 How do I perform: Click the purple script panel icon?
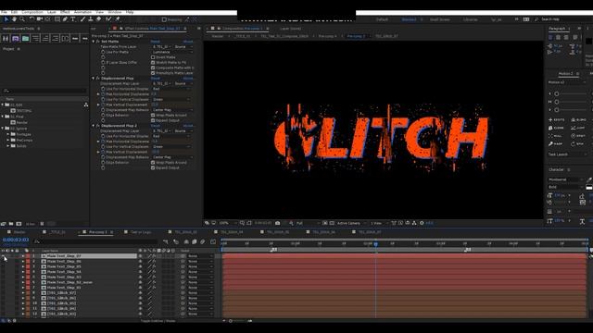click(x=16, y=38)
